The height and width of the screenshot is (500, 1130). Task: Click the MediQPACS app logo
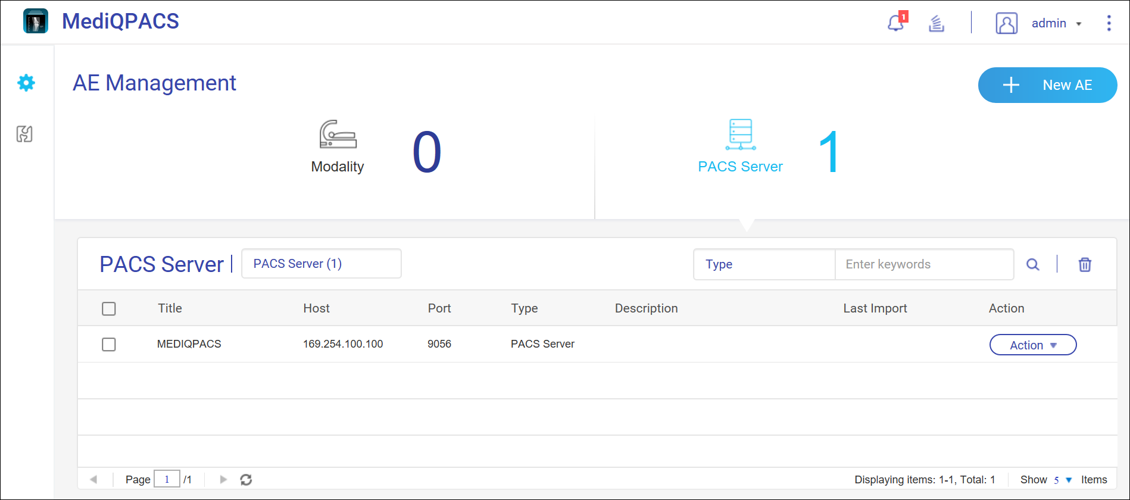pos(36,21)
